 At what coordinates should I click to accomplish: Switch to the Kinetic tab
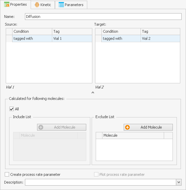[x=43, y=5]
